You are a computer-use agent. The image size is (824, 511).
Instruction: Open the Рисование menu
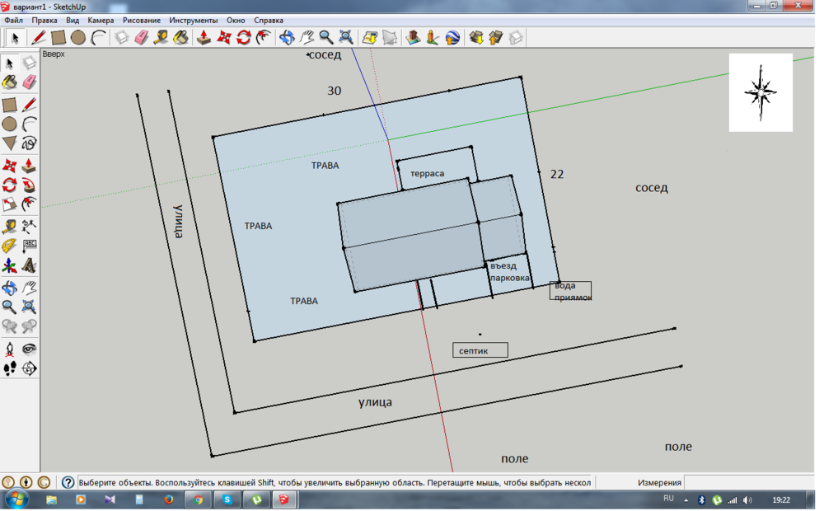click(142, 20)
